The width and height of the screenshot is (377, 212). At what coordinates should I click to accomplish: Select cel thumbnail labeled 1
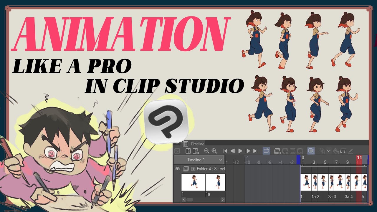coord(193,182)
